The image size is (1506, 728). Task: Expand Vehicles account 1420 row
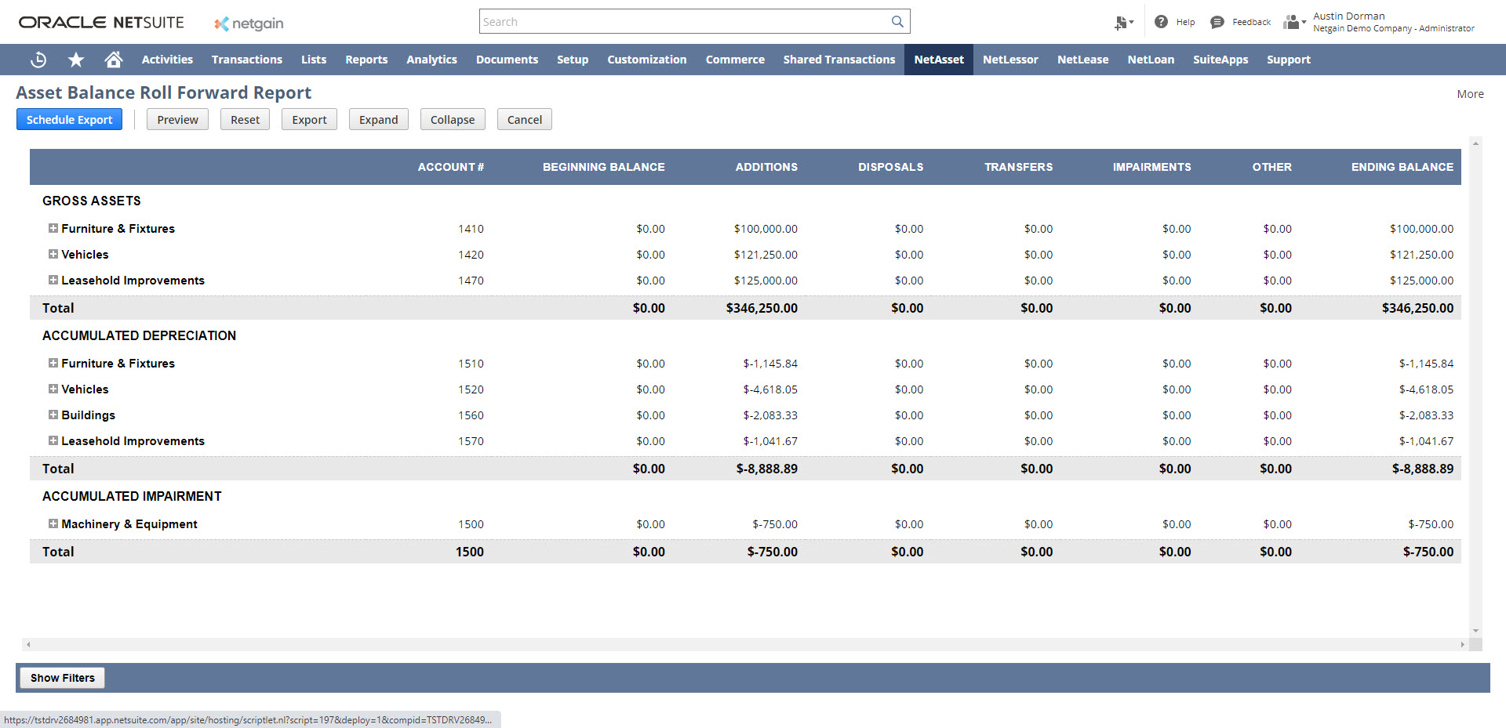pos(53,254)
